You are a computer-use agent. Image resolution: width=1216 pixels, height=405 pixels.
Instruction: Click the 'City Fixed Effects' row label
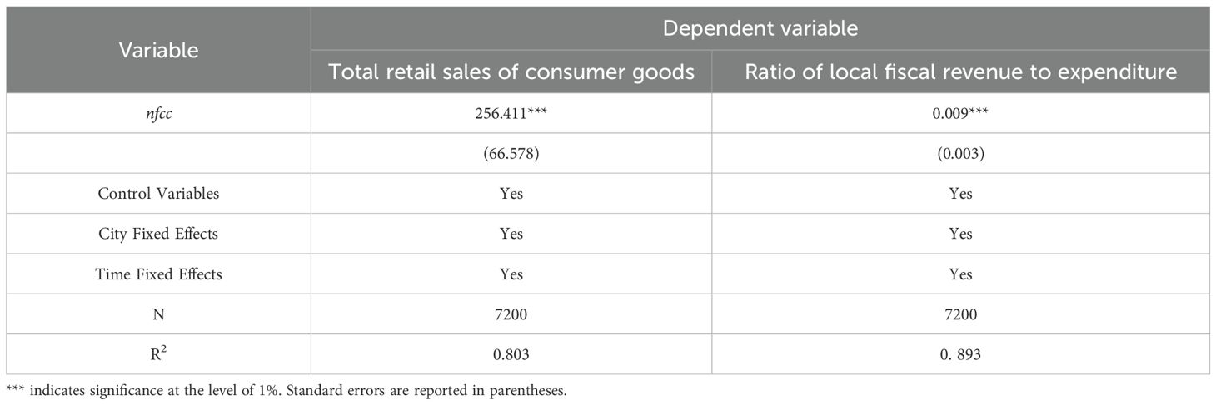(x=158, y=234)
